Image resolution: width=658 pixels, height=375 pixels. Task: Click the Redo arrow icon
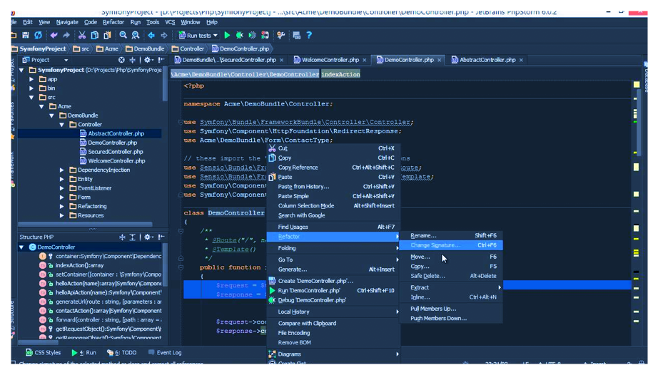point(66,35)
